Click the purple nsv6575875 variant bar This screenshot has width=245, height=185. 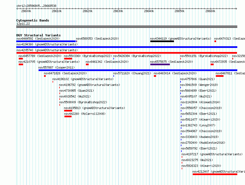coord(160,64)
